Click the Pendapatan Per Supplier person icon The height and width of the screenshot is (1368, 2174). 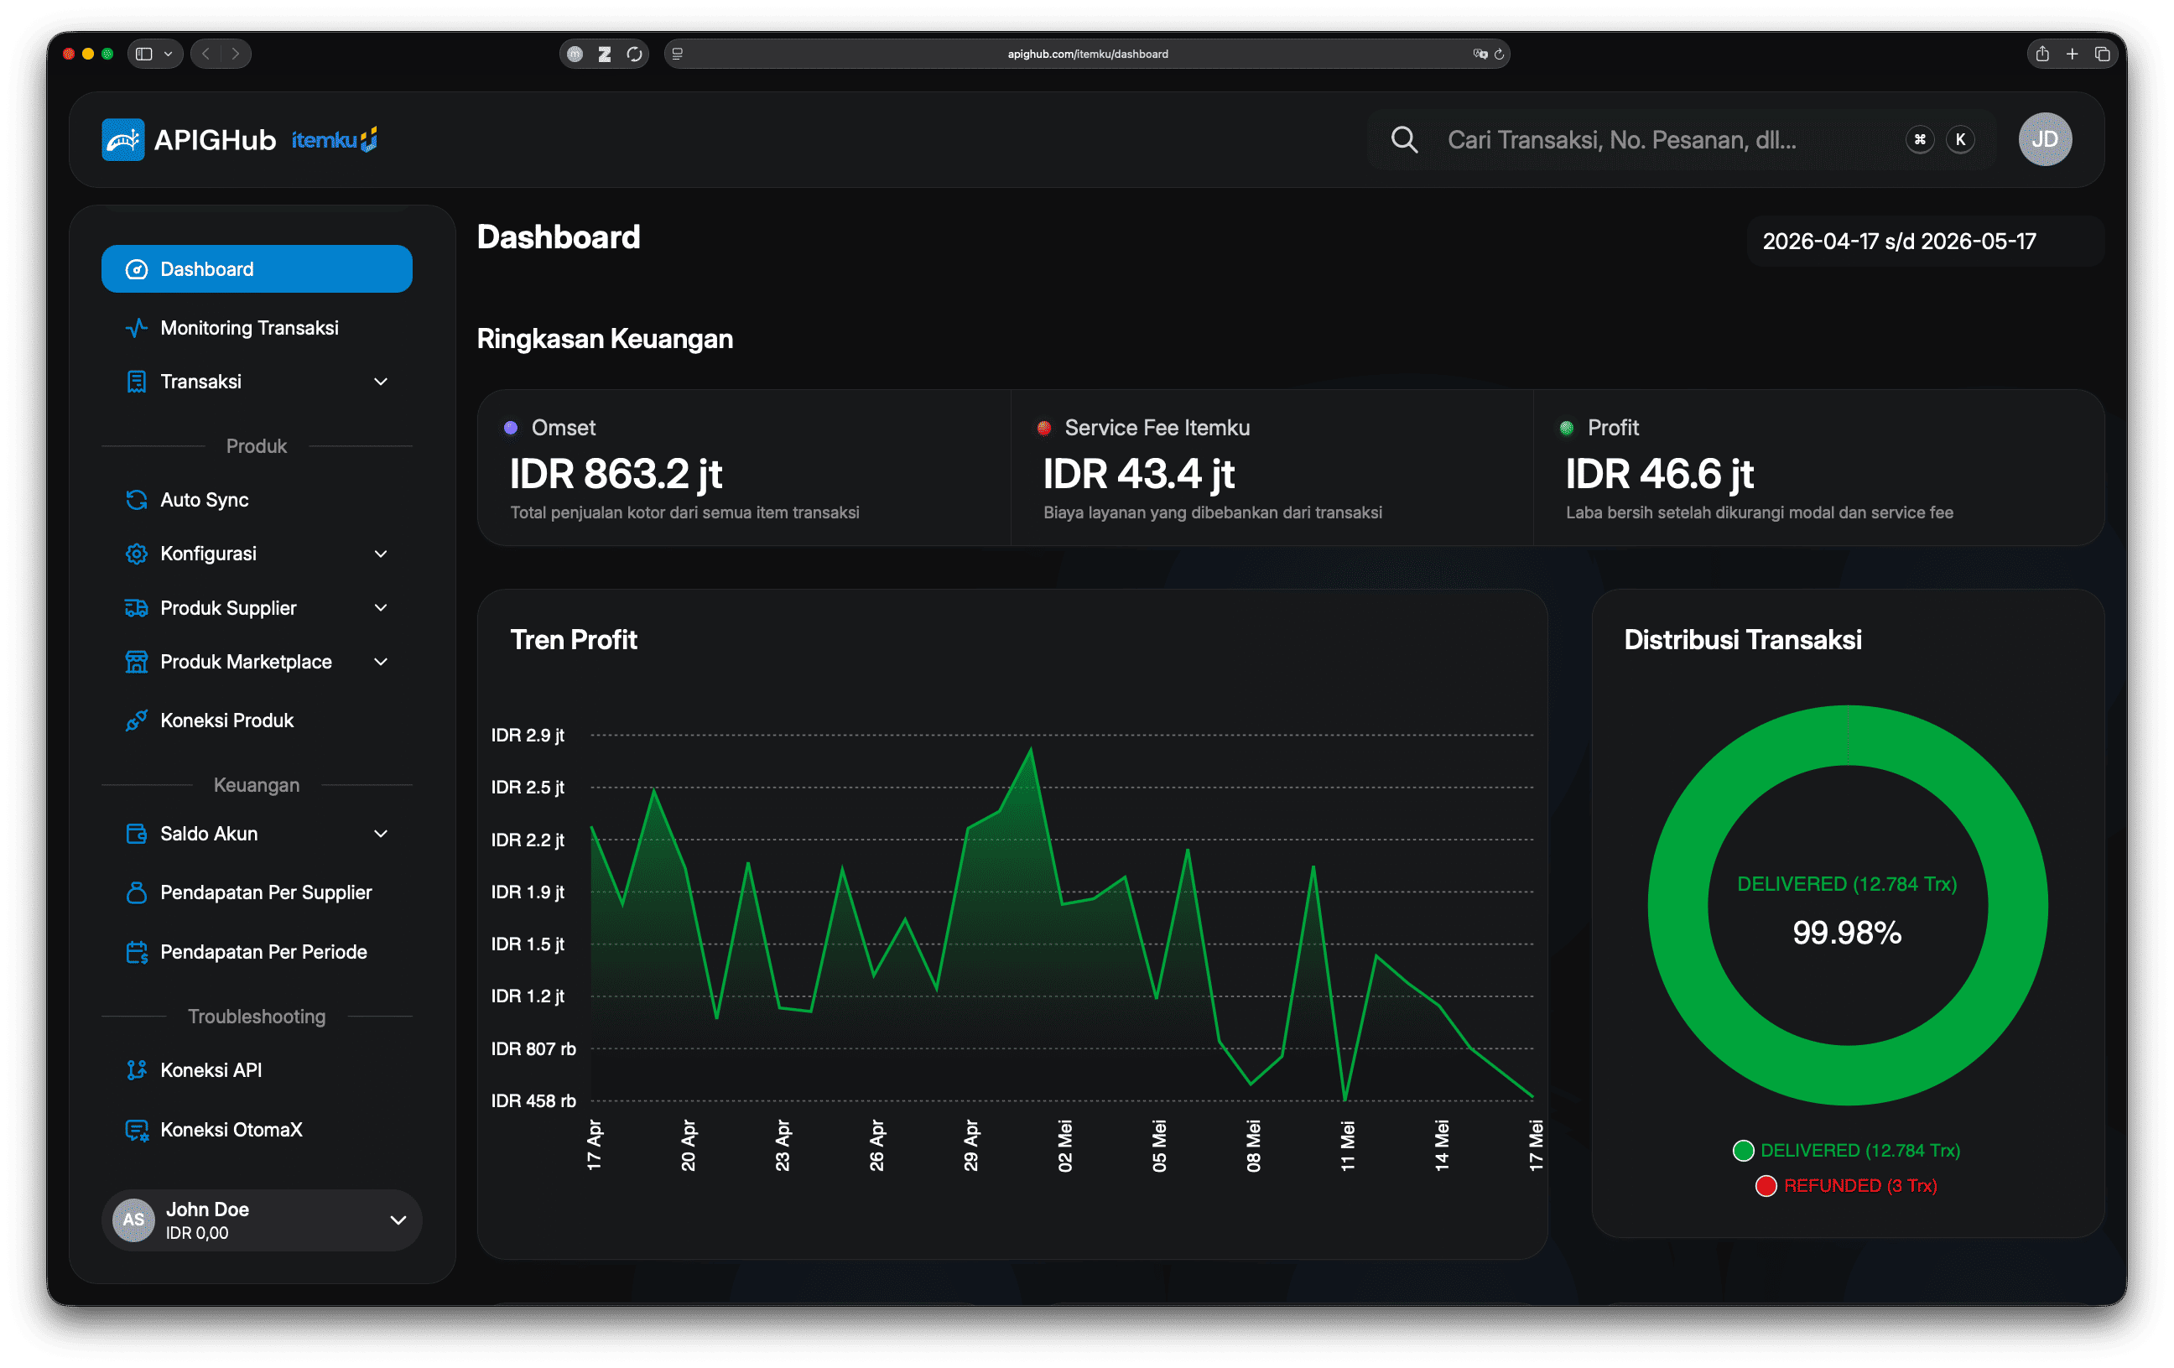[137, 892]
